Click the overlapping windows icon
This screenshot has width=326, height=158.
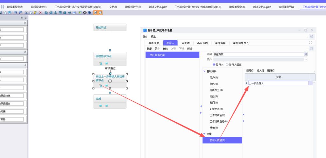pyautogui.click(x=89, y=13)
